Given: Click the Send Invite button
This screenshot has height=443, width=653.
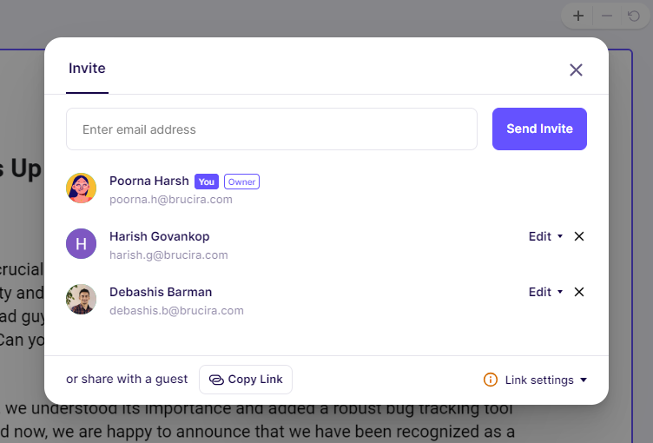Looking at the screenshot, I should click(539, 129).
